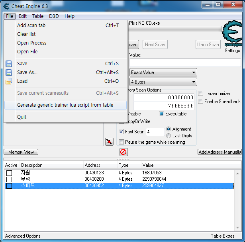Image resolution: width=245 pixels, height=242 pixels.
Task: Click the Undo Scan button
Action: coord(208,45)
